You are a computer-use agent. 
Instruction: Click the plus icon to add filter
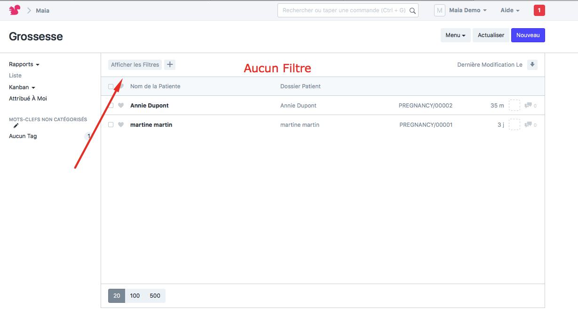tap(170, 65)
